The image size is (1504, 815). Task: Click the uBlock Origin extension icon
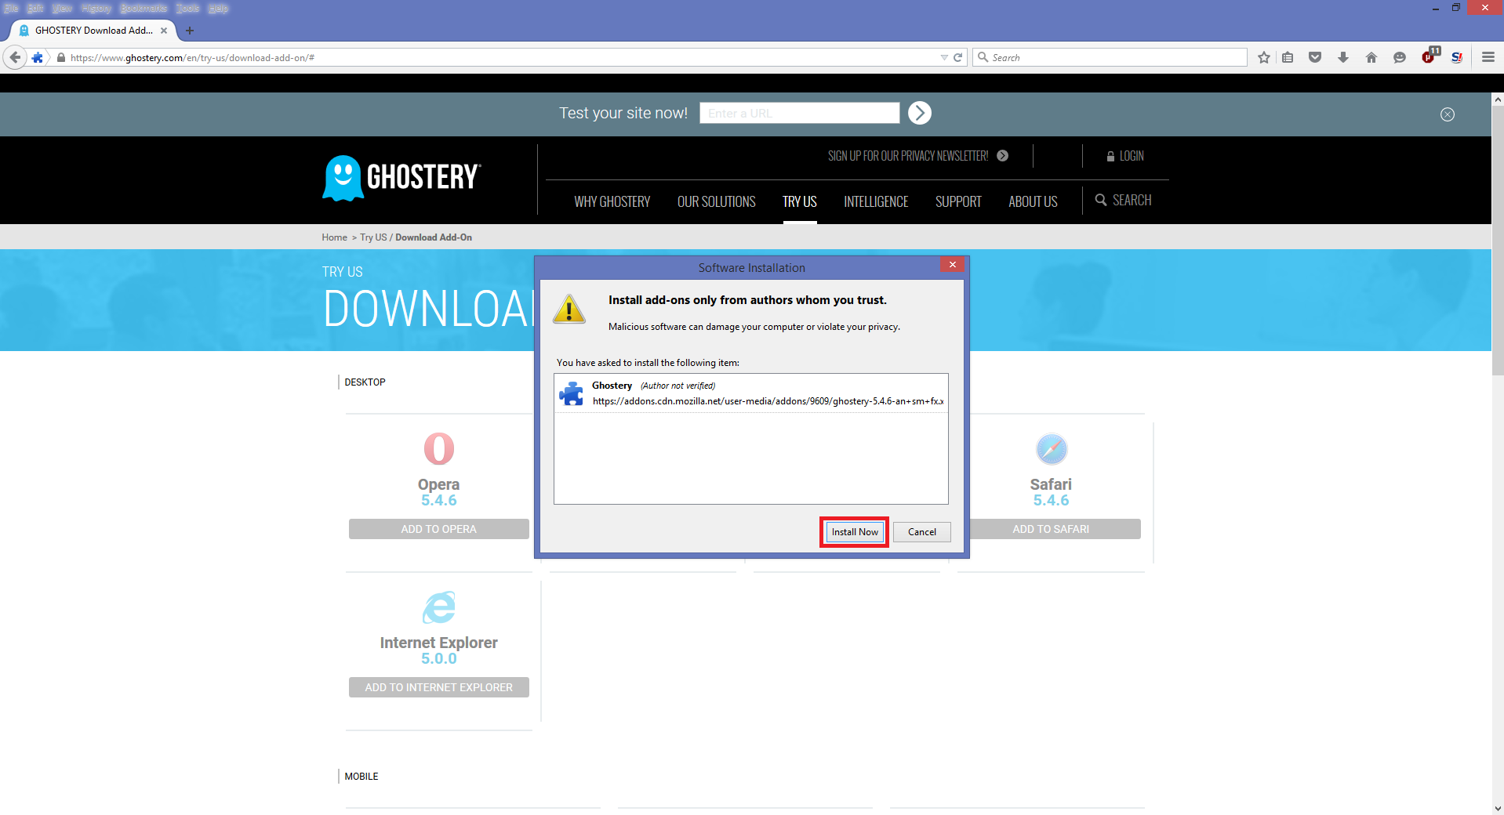point(1429,57)
